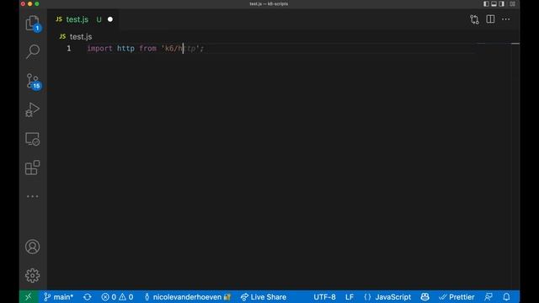Change end of line sequence LF
Screen dimensions: 539x303
coord(350,297)
